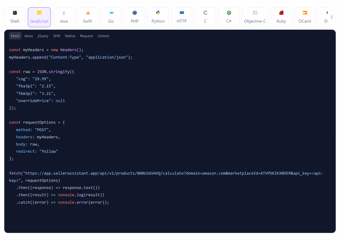
Task: Click the "fbm3pl" key
Action: click(x=25, y=93)
